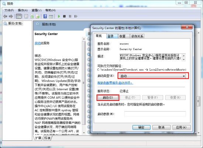The width and height of the screenshot is (203, 148).
Task: Click the 帮助我配置服务启动选项 link
Action: pyautogui.click(x=115, y=83)
